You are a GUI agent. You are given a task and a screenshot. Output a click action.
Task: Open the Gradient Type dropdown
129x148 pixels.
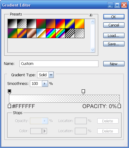point(51,75)
